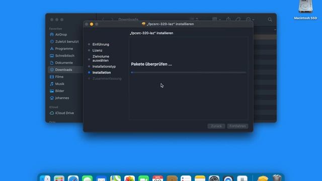
Task: Minimize the installer window
Action: click(x=92, y=24)
